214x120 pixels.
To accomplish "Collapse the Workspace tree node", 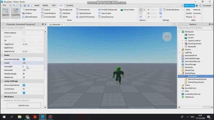I will [x=179, y=32].
